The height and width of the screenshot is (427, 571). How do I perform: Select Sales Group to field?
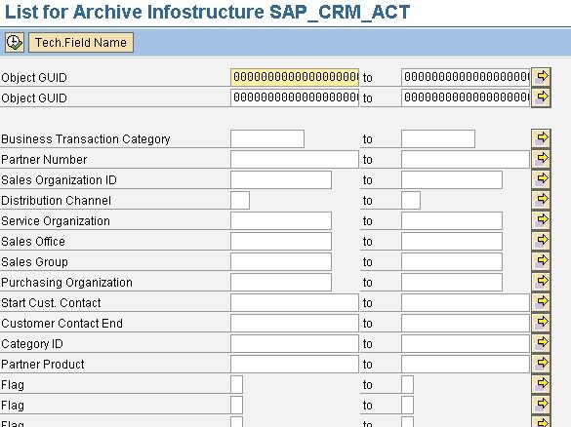tap(452, 261)
